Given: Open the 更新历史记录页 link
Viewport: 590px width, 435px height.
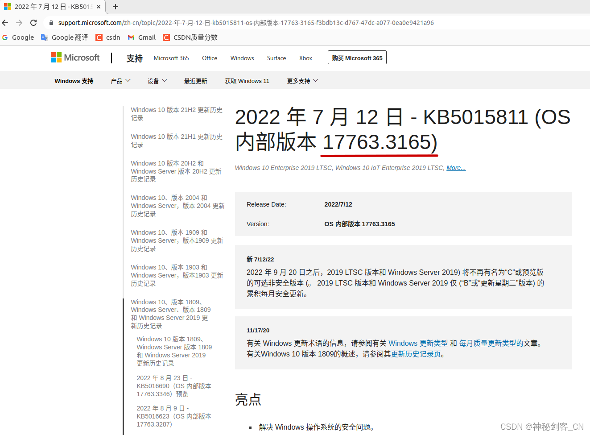Looking at the screenshot, I should tap(416, 354).
